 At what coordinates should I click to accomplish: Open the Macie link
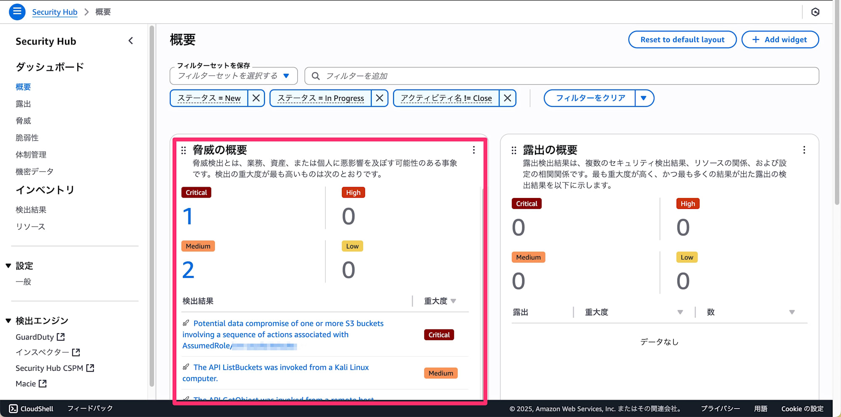click(26, 383)
